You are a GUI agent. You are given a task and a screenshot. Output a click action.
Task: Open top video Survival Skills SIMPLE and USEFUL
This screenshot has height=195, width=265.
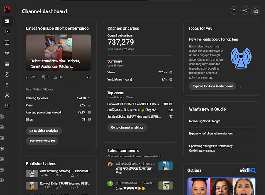tap(134, 104)
